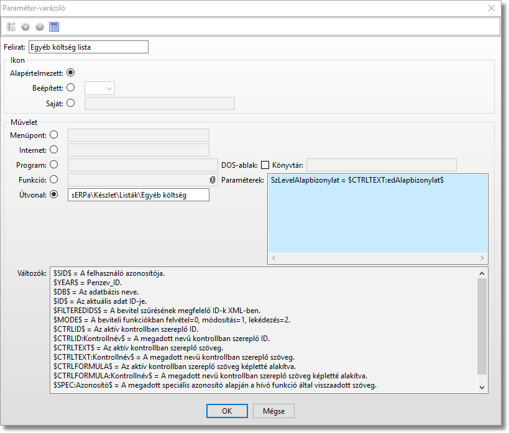Screen dimensions: 509x433
Task: Click the Saját icon path field
Action: [160, 104]
